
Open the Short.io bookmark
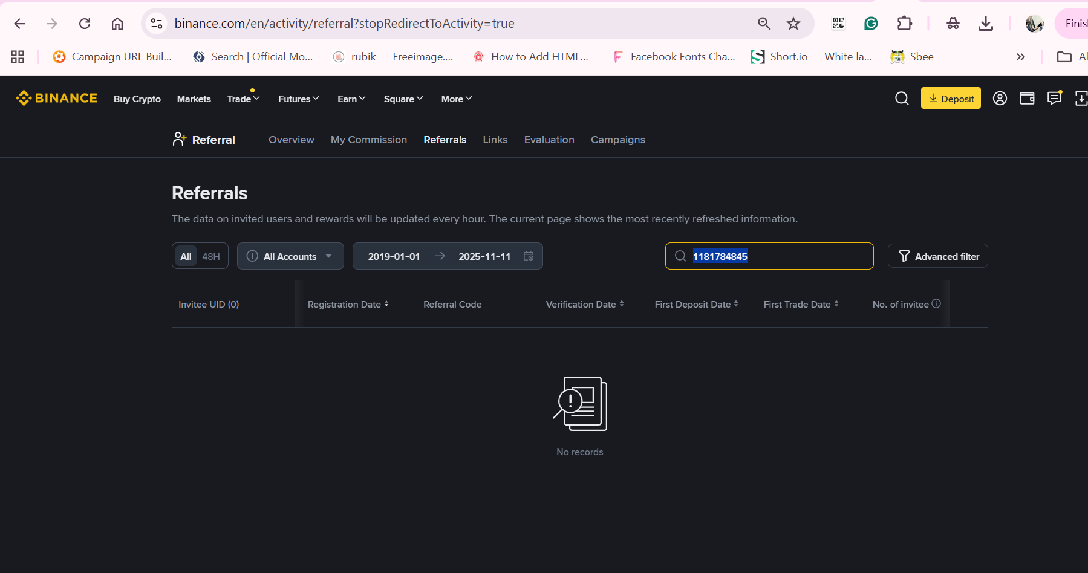811,57
